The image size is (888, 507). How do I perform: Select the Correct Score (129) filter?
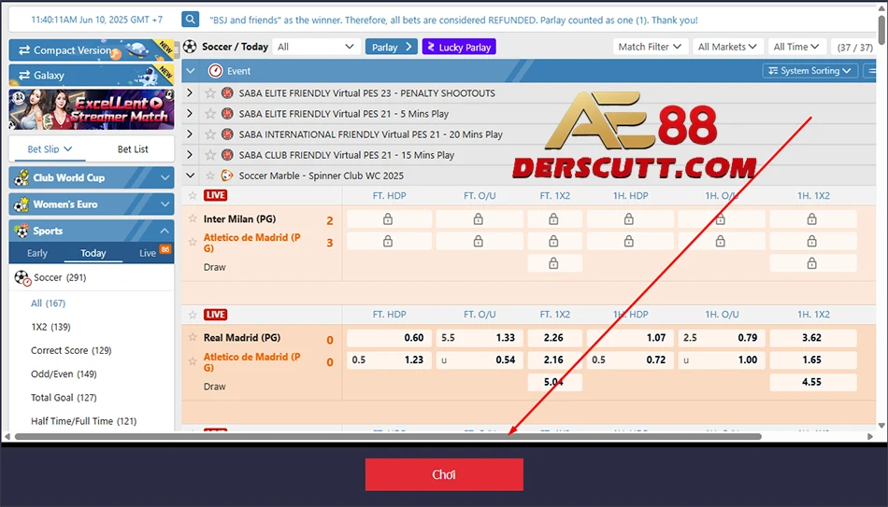coord(71,350)
